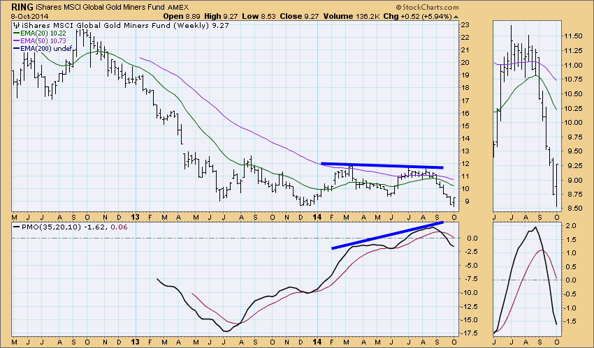Click the iShares MSCI Global Gold Miners Fund title

pyautogui.click(x=101, y=7)
